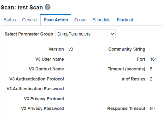Screen dimensions: 163x116
Task: Go to the Scope tab
Action: click(80, 20)
